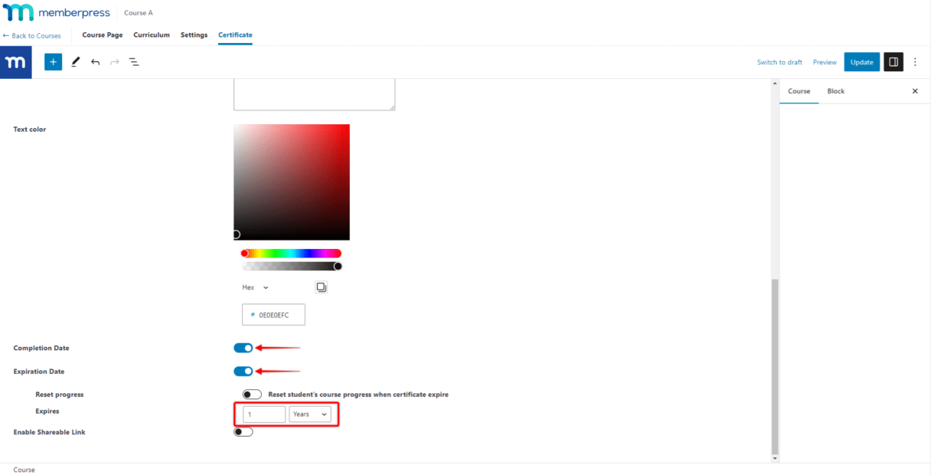Enable the Reset progress switch
Screen dimensions: 931x475
[252, 395]
